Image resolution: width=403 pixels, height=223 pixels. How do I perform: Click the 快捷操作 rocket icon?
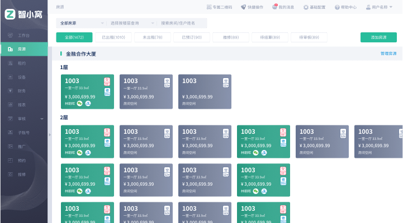point(243,7)
